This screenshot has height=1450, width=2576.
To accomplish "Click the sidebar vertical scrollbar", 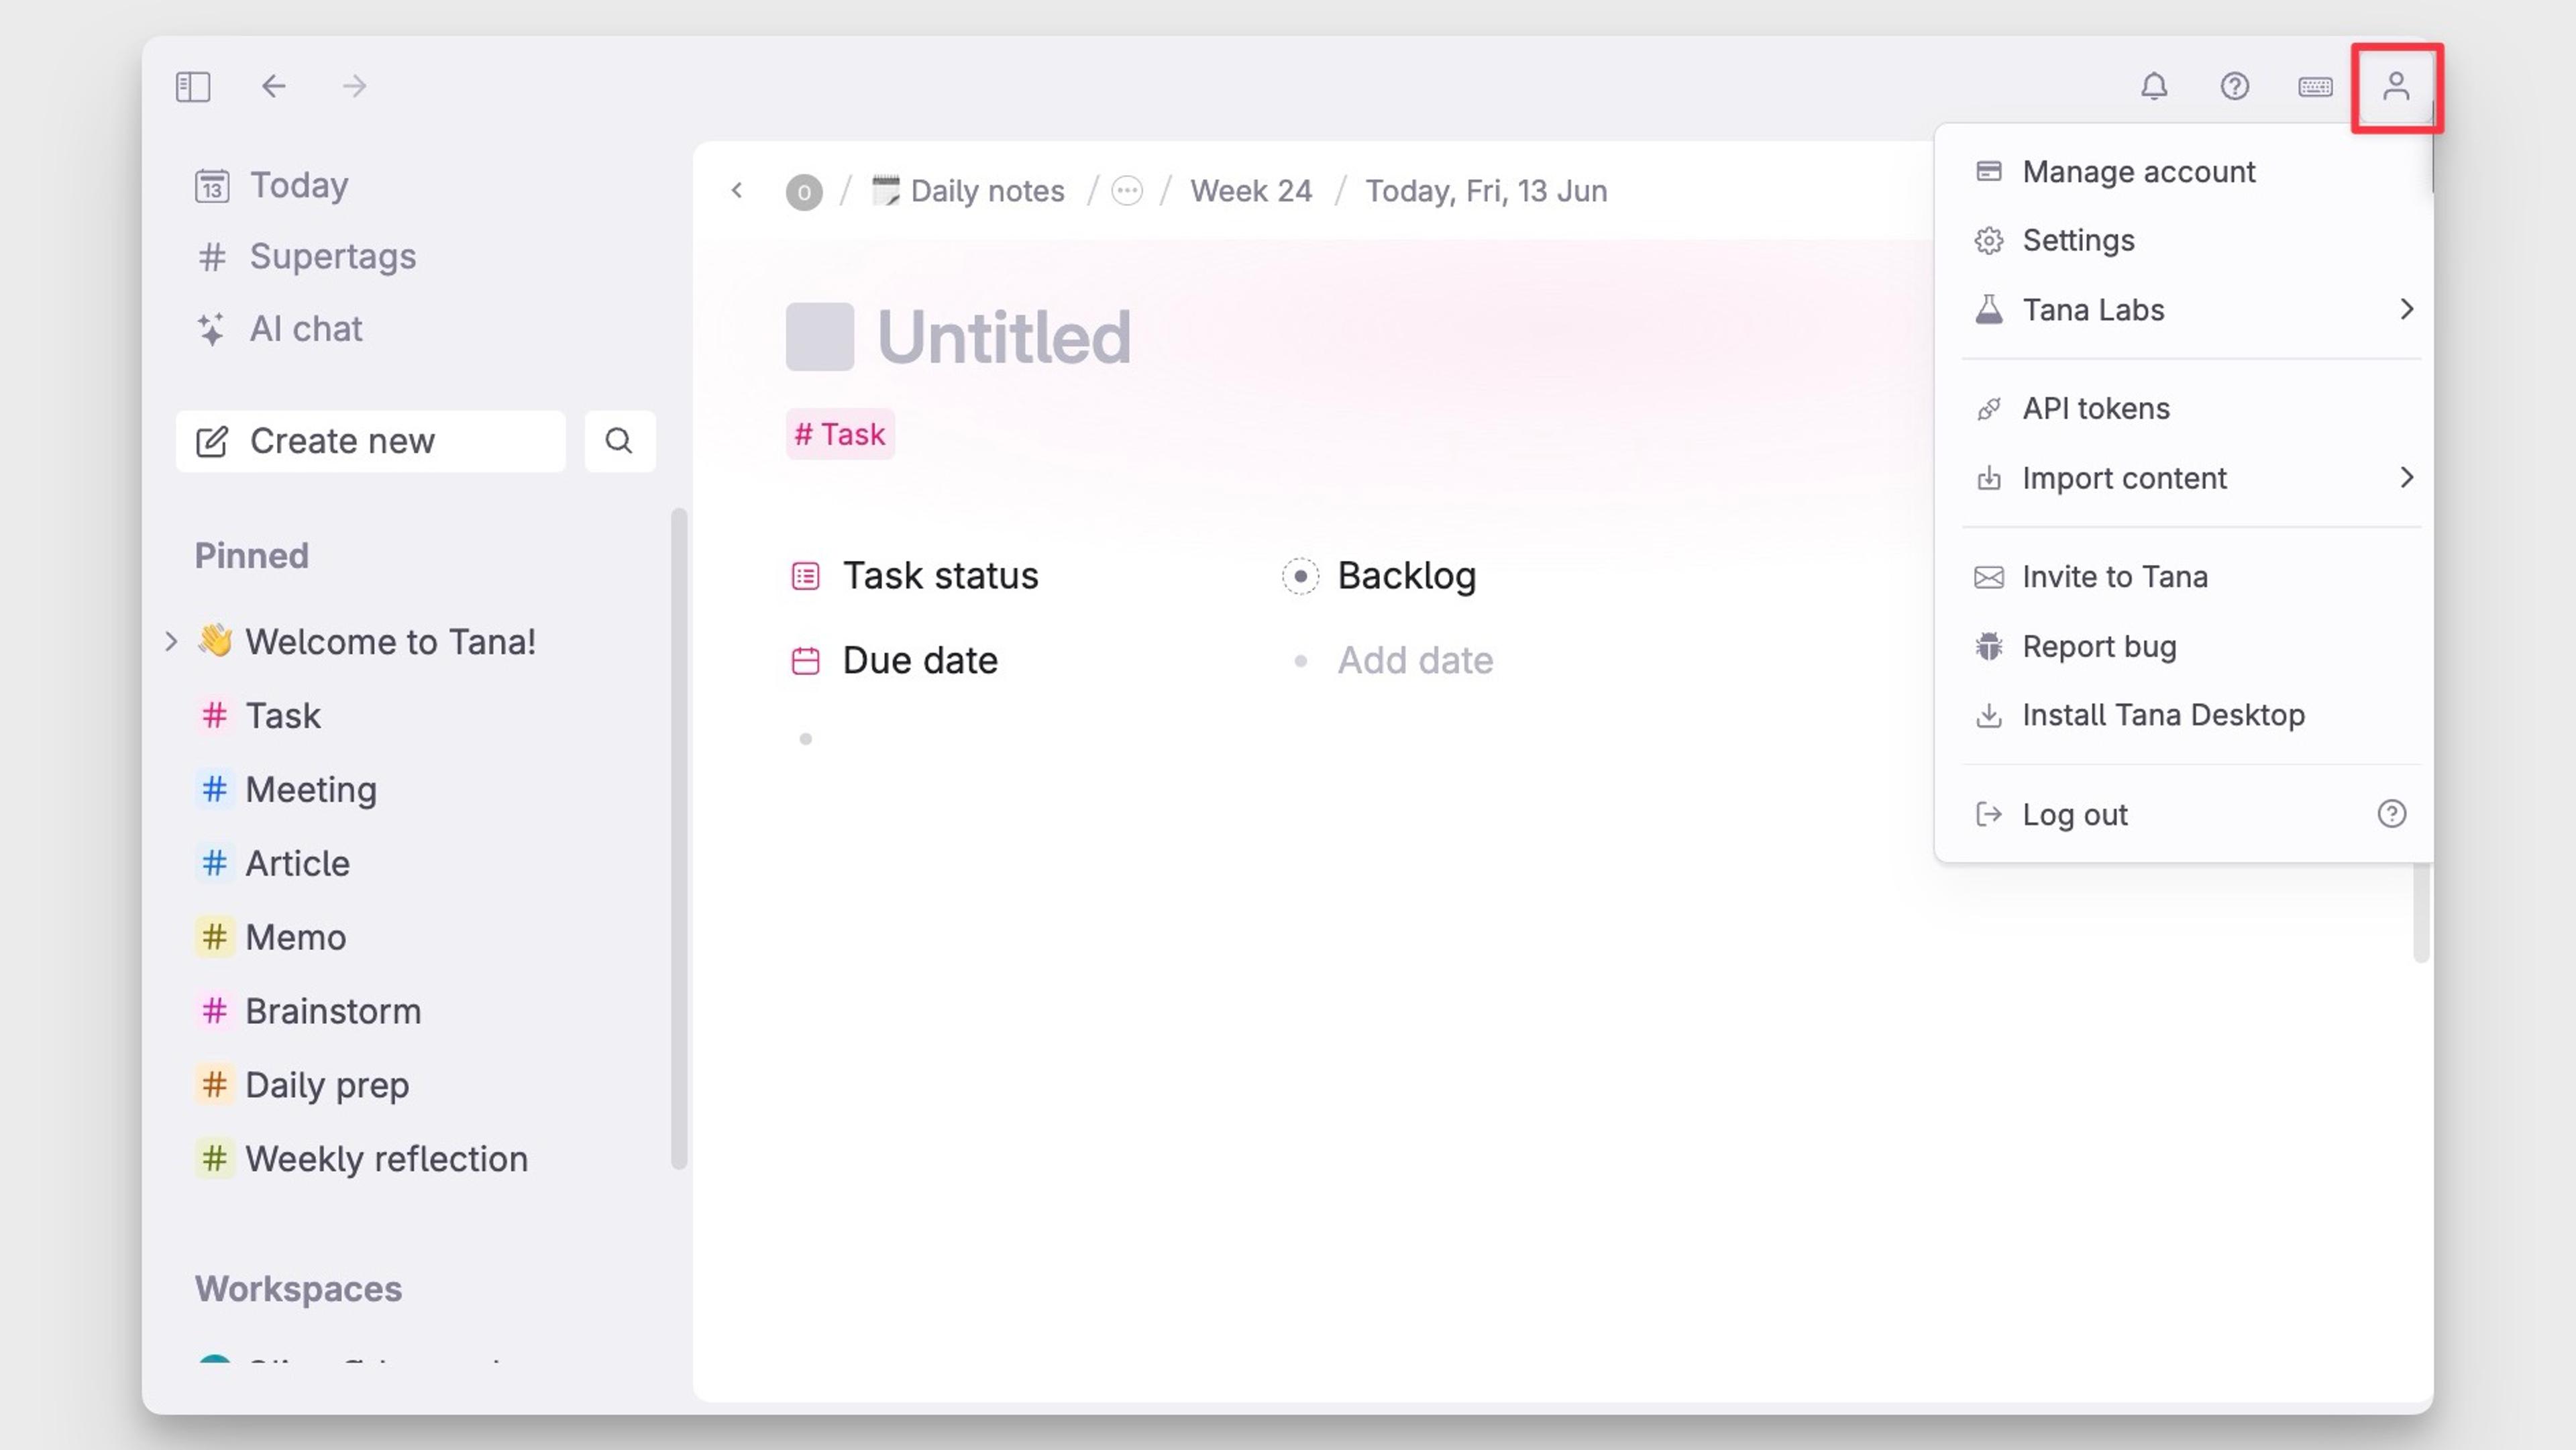I will (679, 838).
